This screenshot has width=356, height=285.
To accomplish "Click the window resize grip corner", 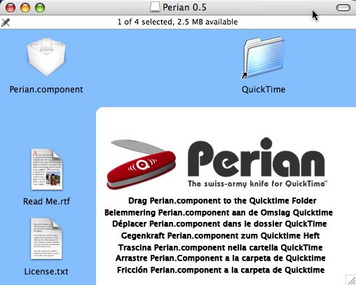I will 351,280.
